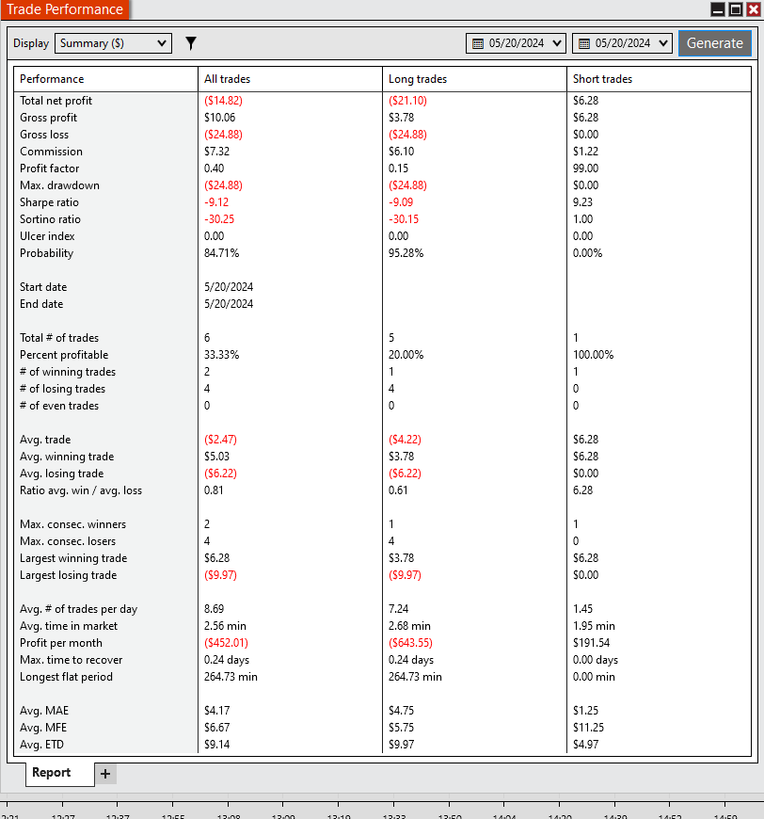Select the Total net profit row
Screen dimensions: 764x819
(x=382, y=101)
